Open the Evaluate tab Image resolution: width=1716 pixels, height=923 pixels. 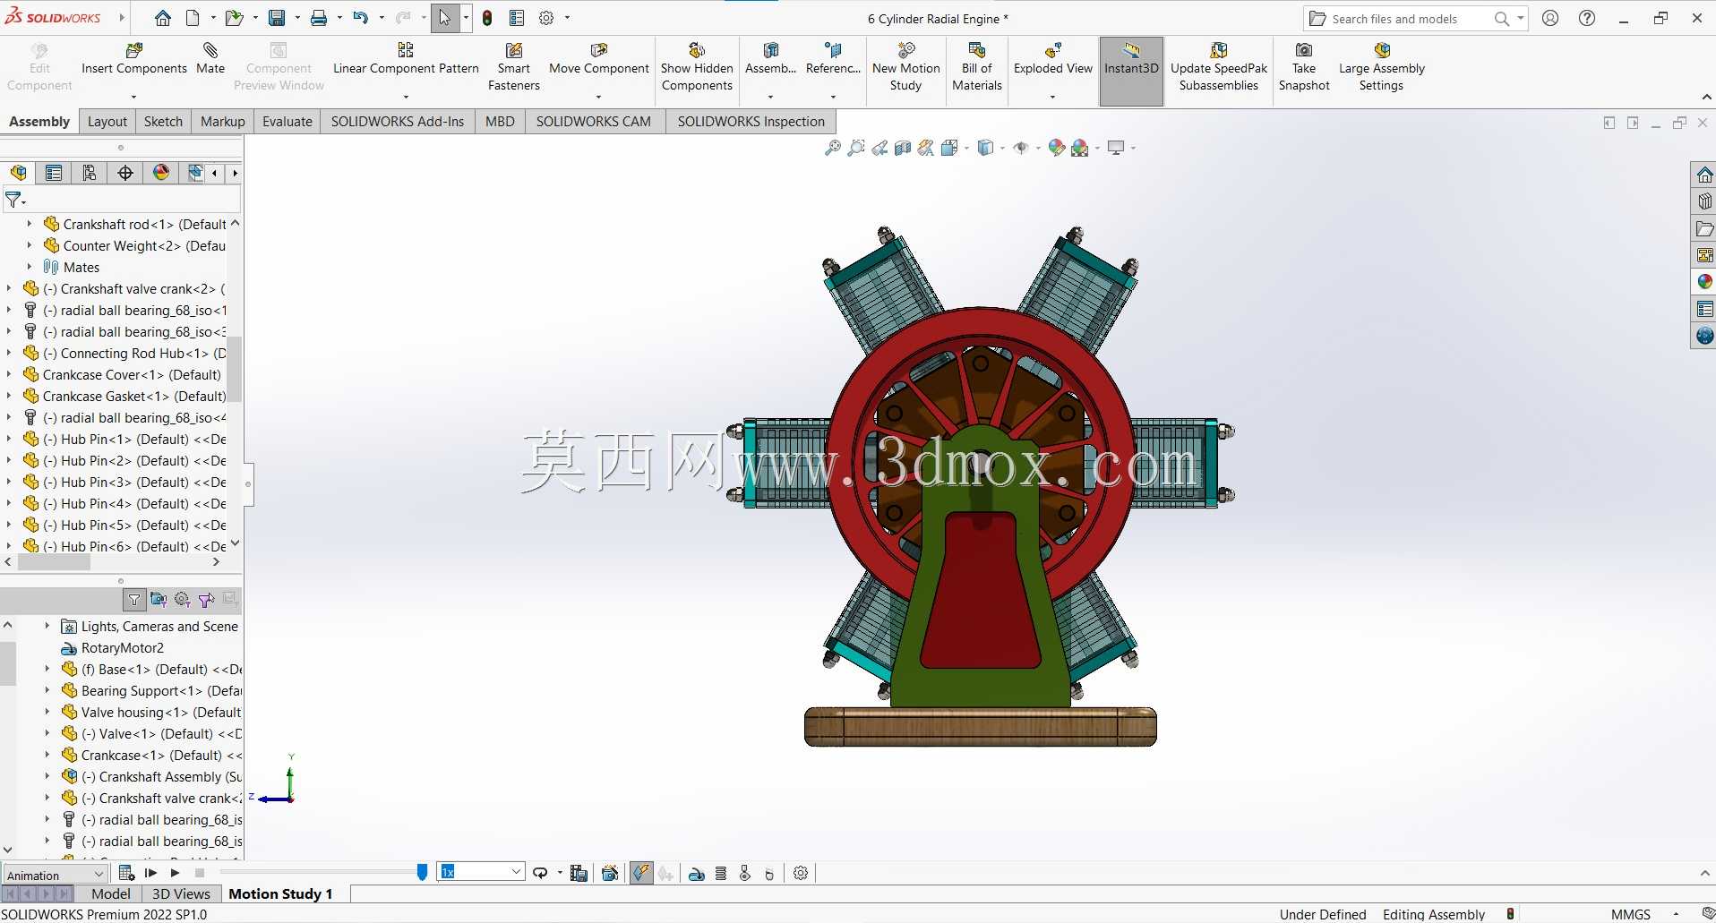287,122
